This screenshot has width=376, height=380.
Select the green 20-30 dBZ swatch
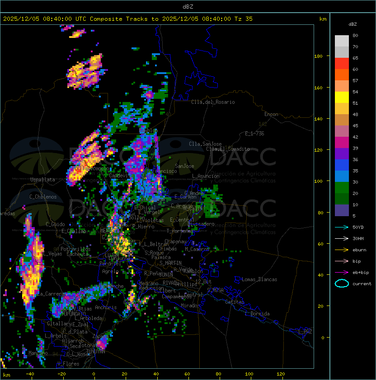(x=342, y=188)
